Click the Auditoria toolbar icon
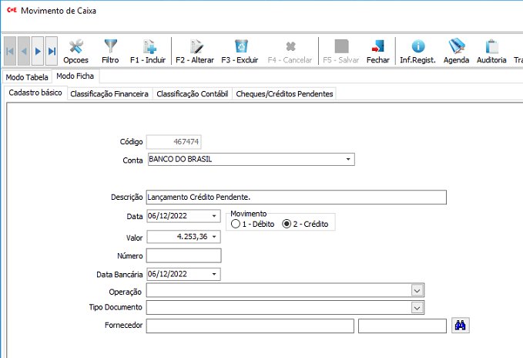 [x=491, y=51]
